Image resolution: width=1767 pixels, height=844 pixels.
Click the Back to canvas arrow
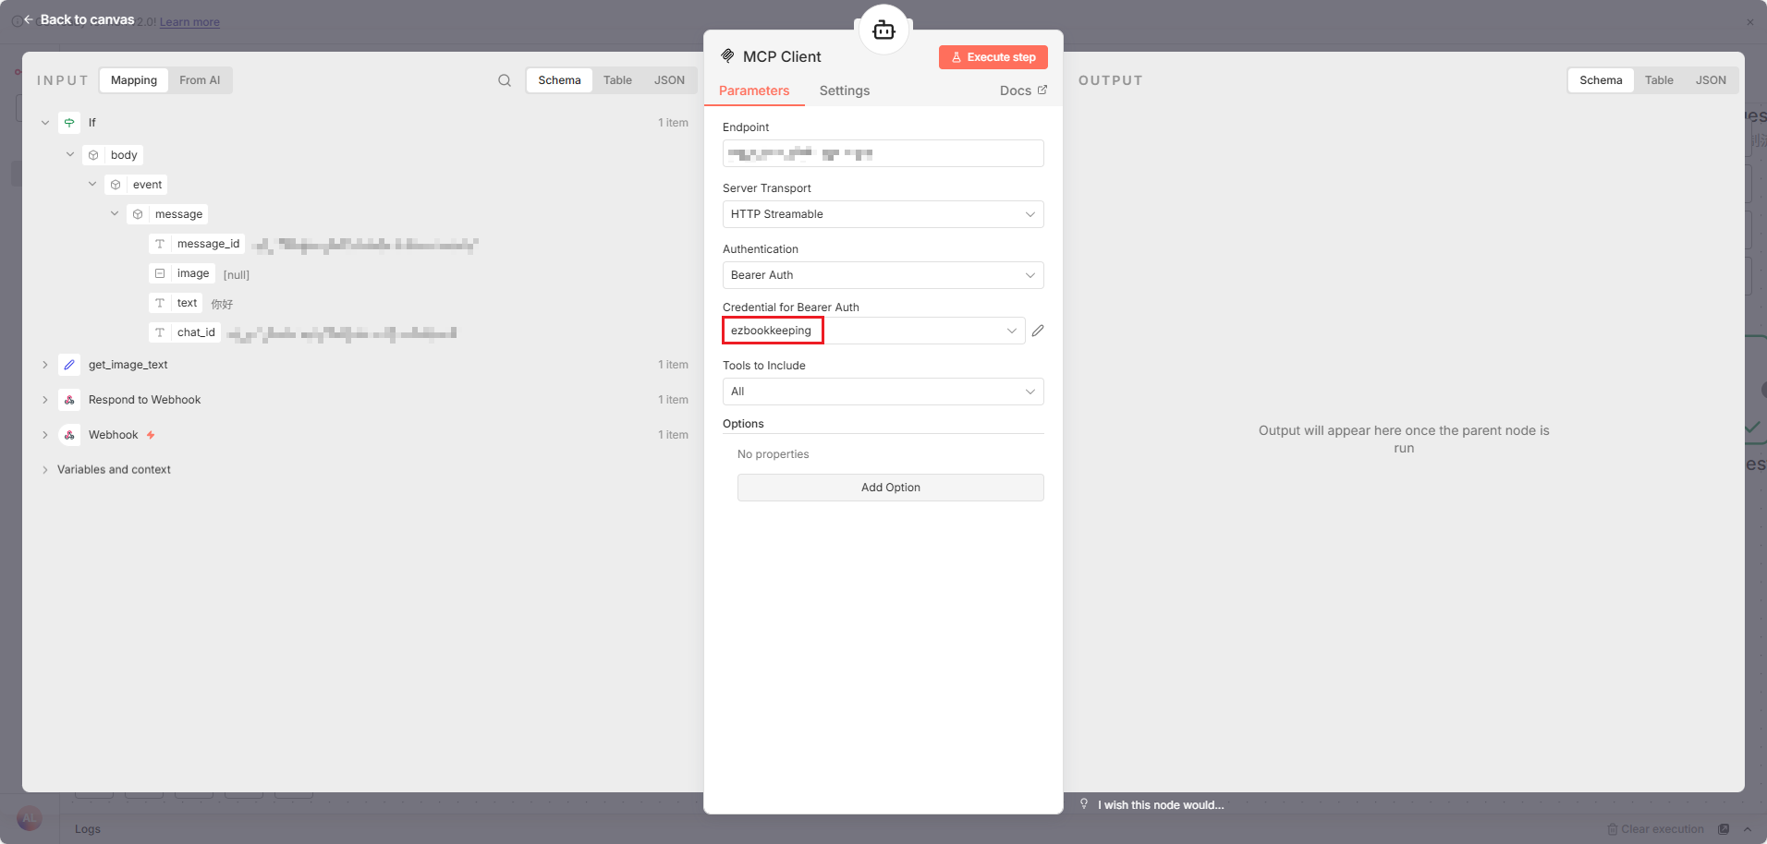coord(29,19)
